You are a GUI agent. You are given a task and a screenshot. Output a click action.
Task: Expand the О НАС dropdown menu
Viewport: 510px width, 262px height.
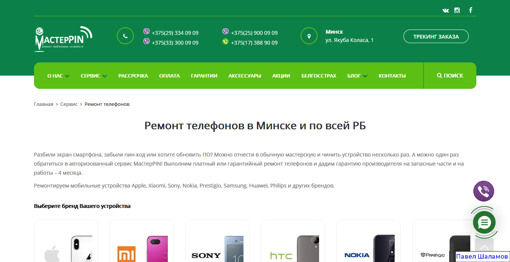(58, 76)
